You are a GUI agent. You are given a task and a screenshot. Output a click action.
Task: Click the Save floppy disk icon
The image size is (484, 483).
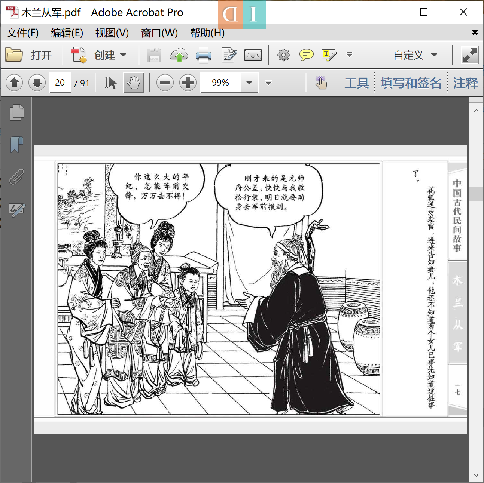pyautogui.click(x=154, y=55)
